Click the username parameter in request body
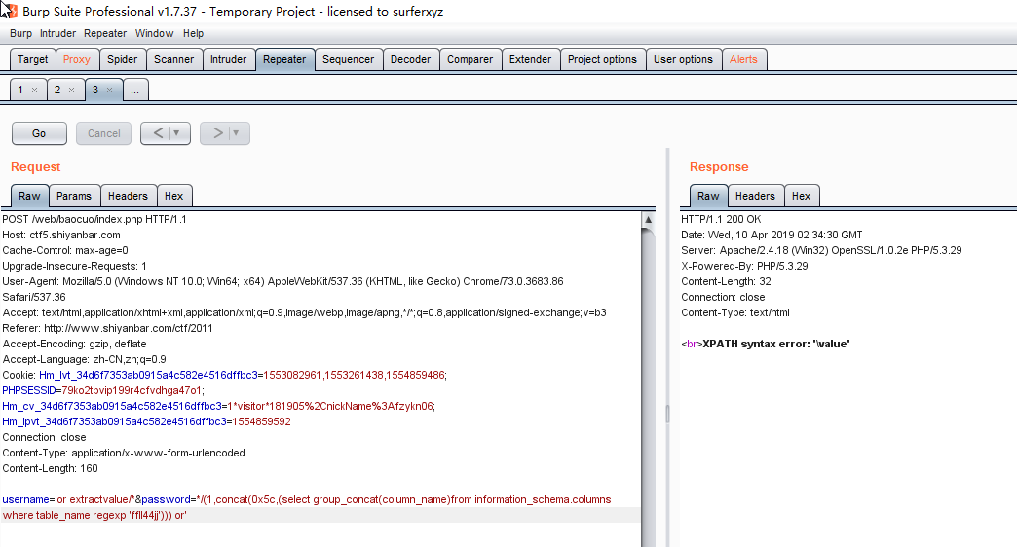1017x547 pixels. tap(25, 499)
